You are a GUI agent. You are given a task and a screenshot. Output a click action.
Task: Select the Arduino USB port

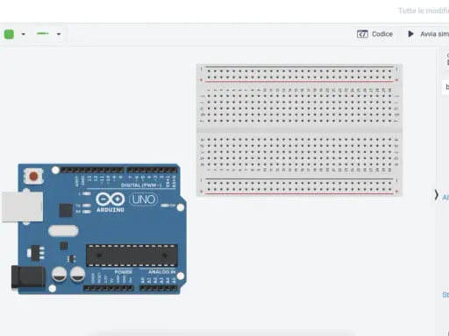23,206
